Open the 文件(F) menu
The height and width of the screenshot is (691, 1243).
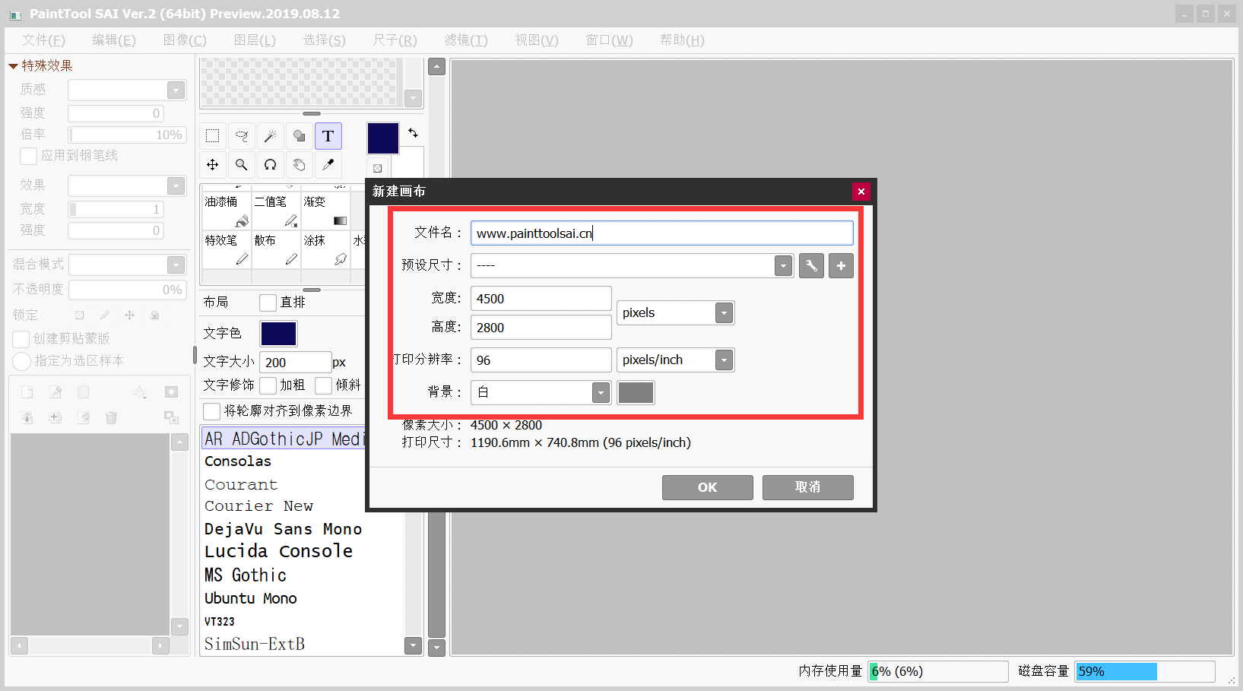(x=43, y=40)
